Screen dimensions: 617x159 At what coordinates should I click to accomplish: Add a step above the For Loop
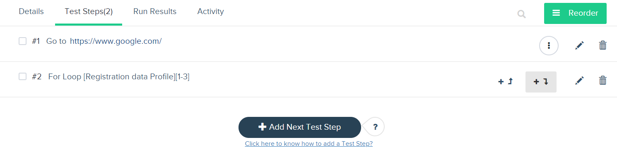(505, 82)
